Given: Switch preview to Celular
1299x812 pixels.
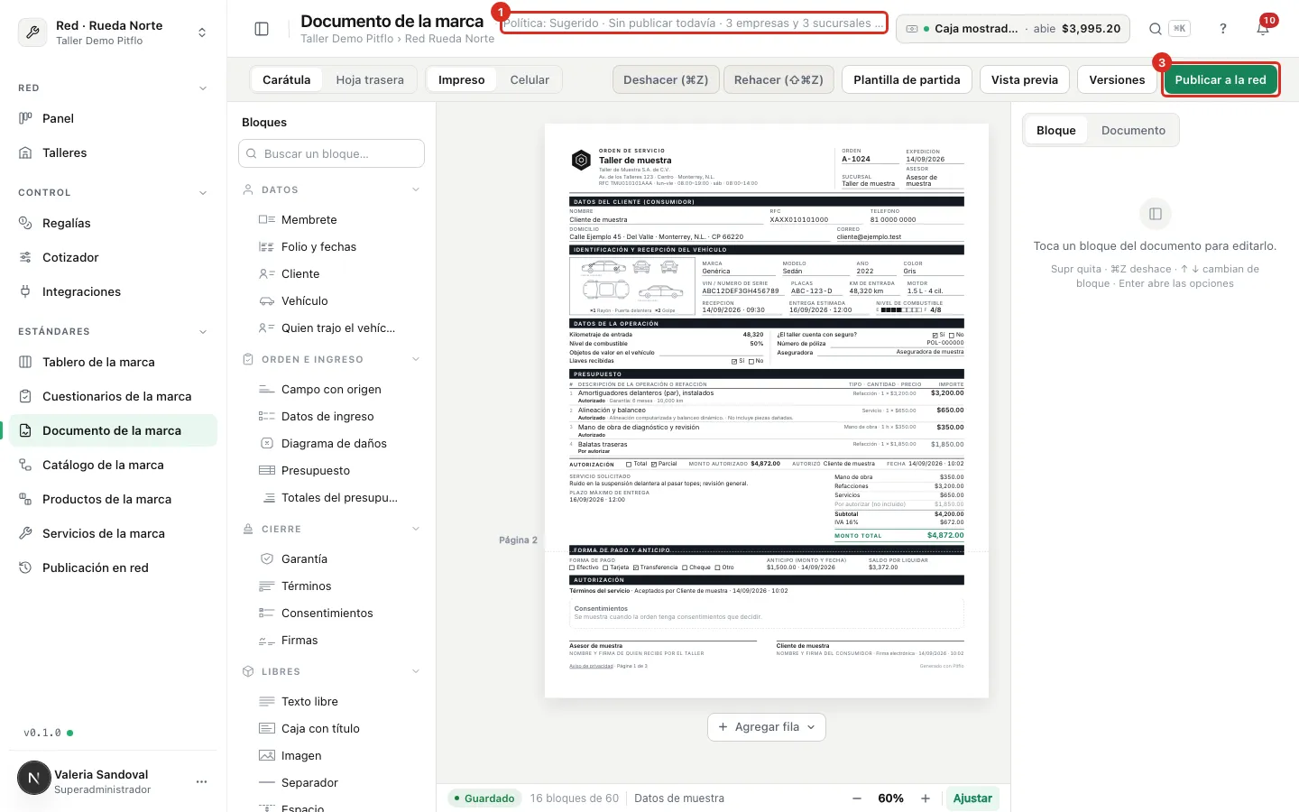Looking at the screenshot, I should coord(530,79).
